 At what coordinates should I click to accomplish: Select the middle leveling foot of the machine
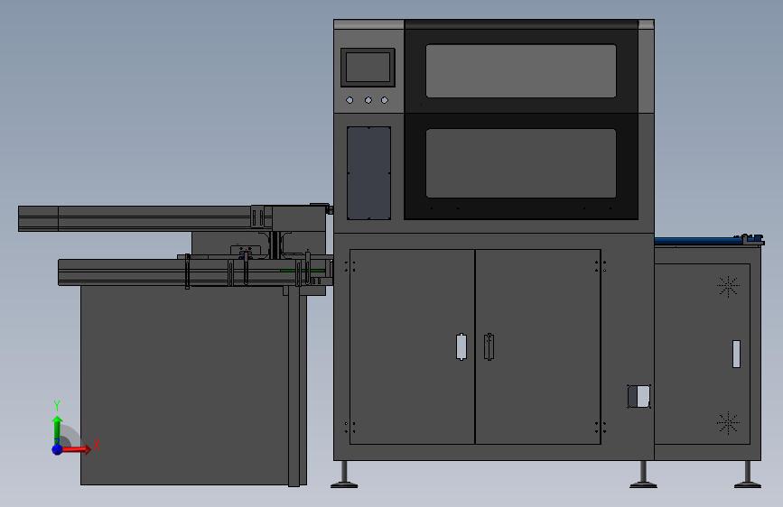pos(643,475)
